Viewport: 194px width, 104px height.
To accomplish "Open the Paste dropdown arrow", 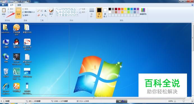I will 4,16.
